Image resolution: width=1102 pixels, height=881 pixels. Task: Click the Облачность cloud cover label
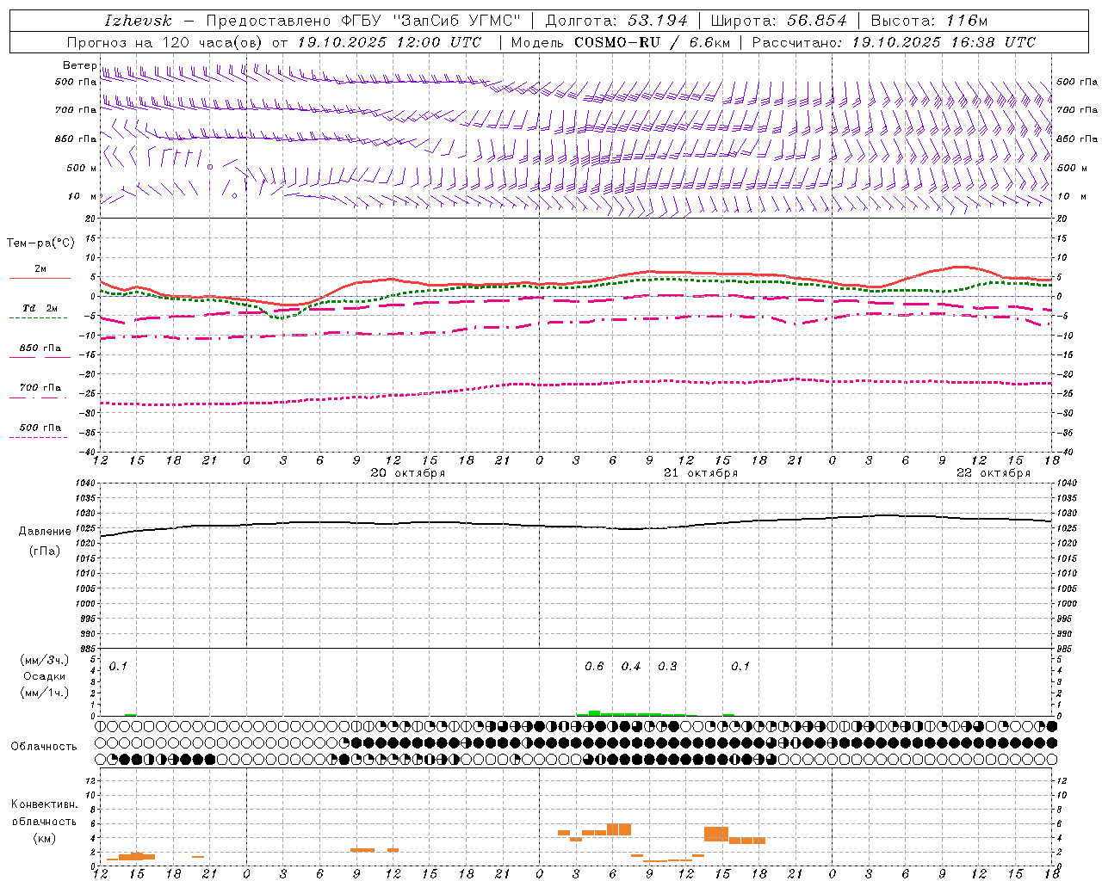(x=44, y=747)
